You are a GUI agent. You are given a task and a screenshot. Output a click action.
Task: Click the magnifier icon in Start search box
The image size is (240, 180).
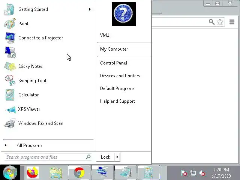[x=88, y=157]
